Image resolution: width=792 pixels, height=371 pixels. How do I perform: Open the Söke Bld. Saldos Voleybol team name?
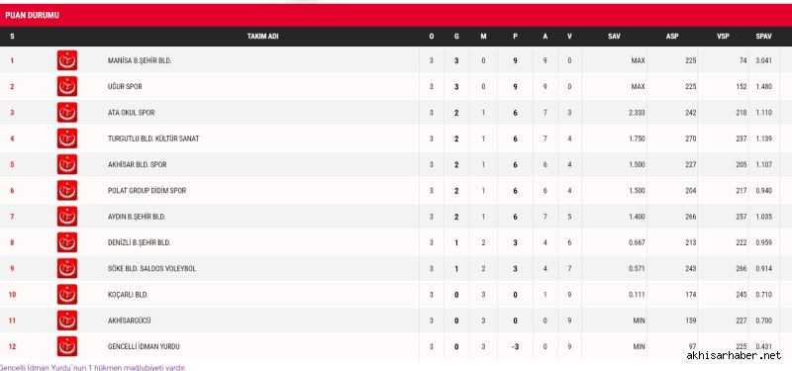[x=151, y=268]
